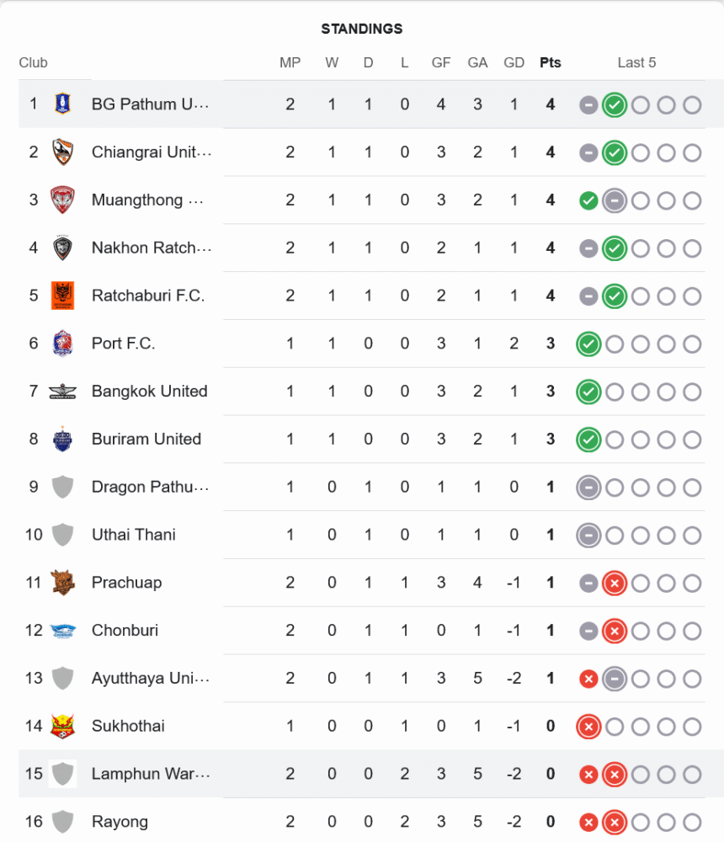The height and width of the screenshot is (842, 724).
Task: Click the Port F.C. club crest
Action: [62, 344]
